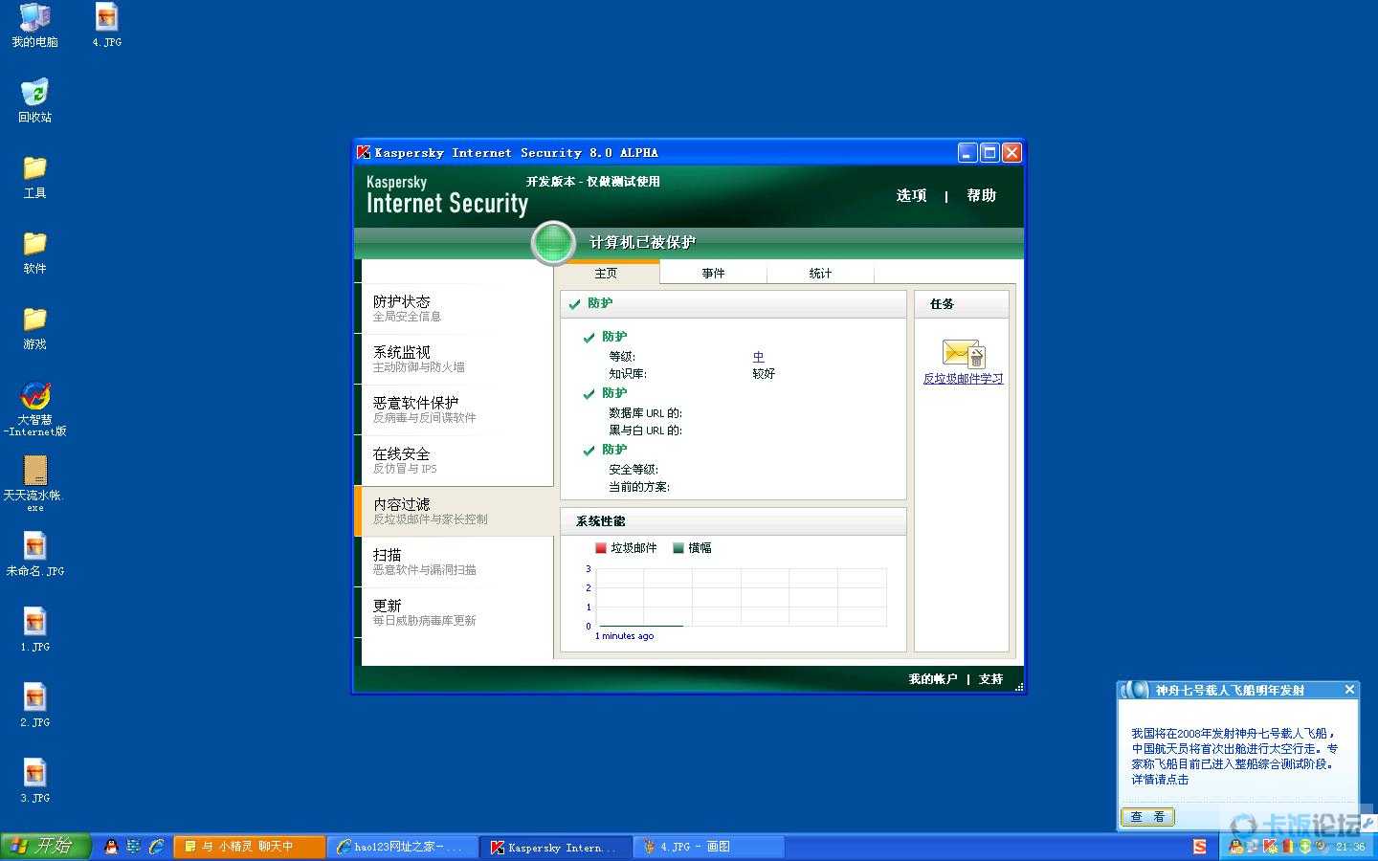Click 防护 item above 数据库 URL row
1378x861 pixels.
(614, 393)
